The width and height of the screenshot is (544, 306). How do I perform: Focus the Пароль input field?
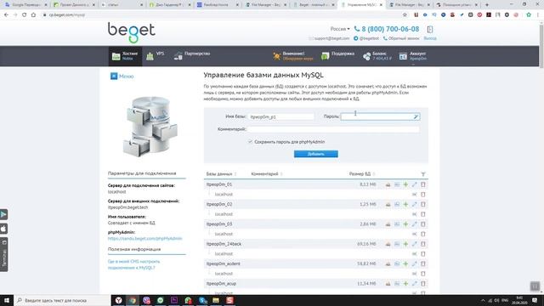pos(380,117)
